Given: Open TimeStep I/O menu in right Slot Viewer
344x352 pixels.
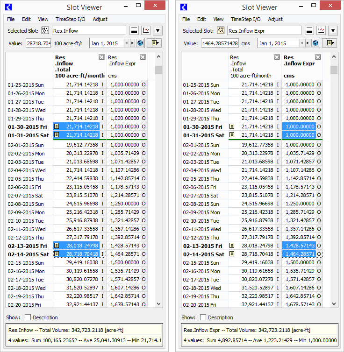Looking at the screenshot, I should [246, 19].
